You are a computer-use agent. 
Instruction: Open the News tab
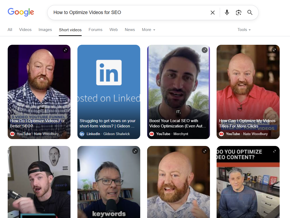tap(130, 30)
